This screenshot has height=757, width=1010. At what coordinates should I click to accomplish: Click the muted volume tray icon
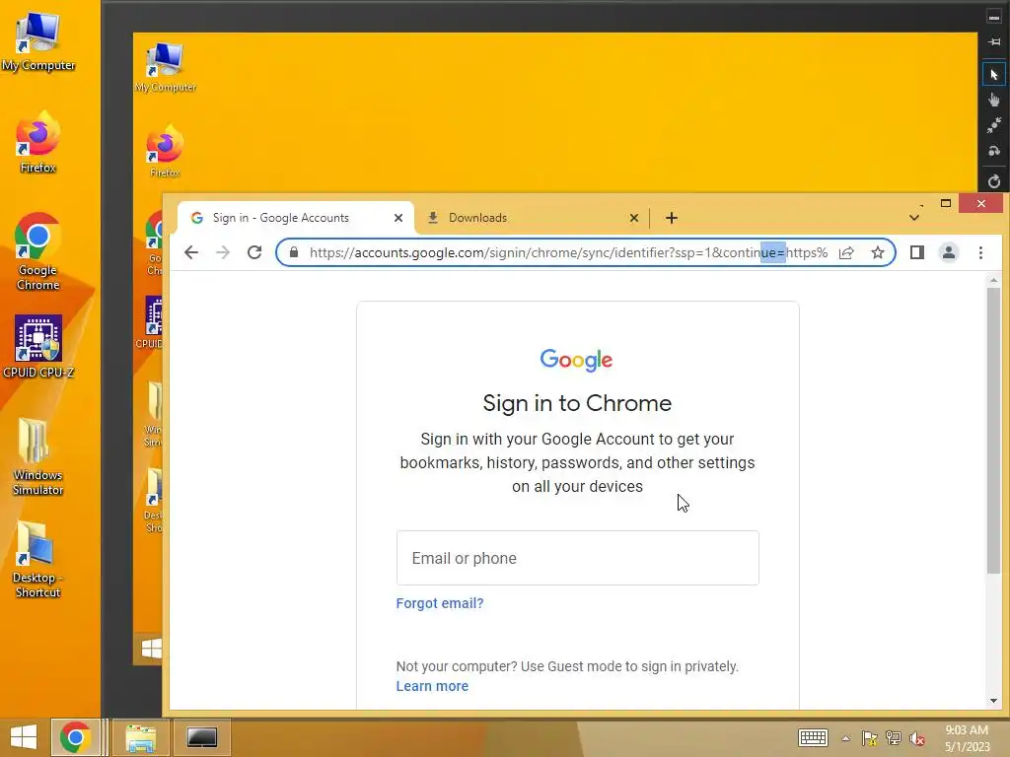coord(917,738)
